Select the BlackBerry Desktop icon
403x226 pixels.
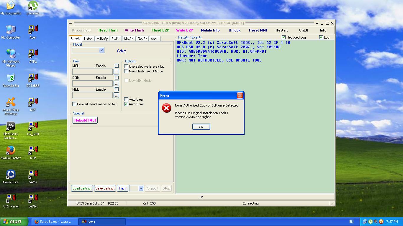pos(11,130)
